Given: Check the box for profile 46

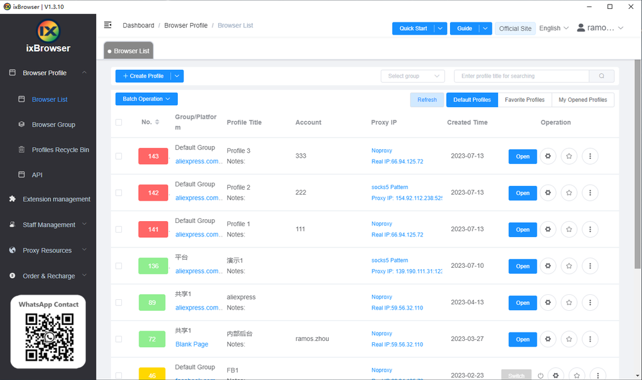Looking at the screenshot, I should [x=119, y=376].
